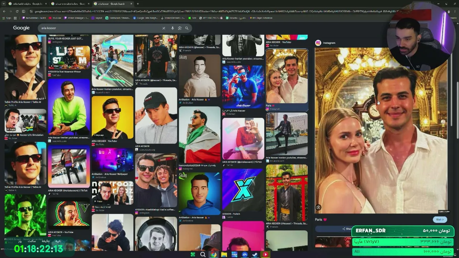Image resolution: width=459 pixels, height=258 pixels.
Task: Select the aria keoxer Google Search tab
Action: click(x=113, y=4)
